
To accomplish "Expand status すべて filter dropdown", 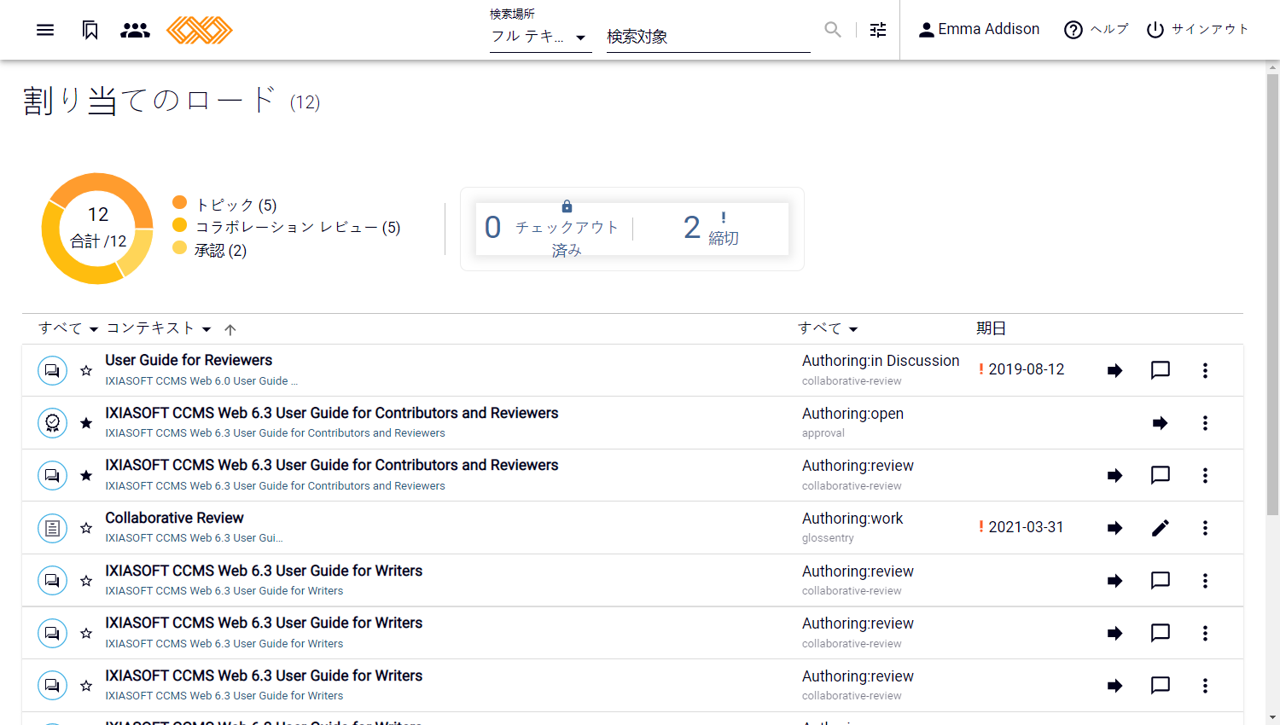I will [x=828, y=328].
